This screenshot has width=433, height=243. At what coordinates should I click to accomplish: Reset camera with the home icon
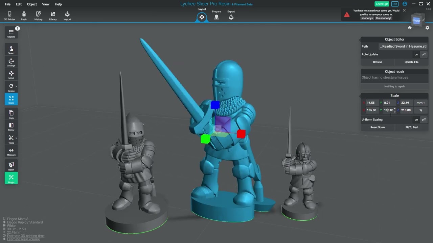point(410,28)
